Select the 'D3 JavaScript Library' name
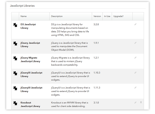Screen dimensions: 155x114 click(28, 26)
